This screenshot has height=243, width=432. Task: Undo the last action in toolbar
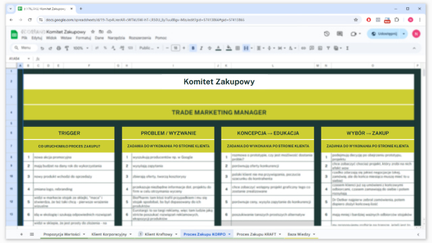coord(42,48)
